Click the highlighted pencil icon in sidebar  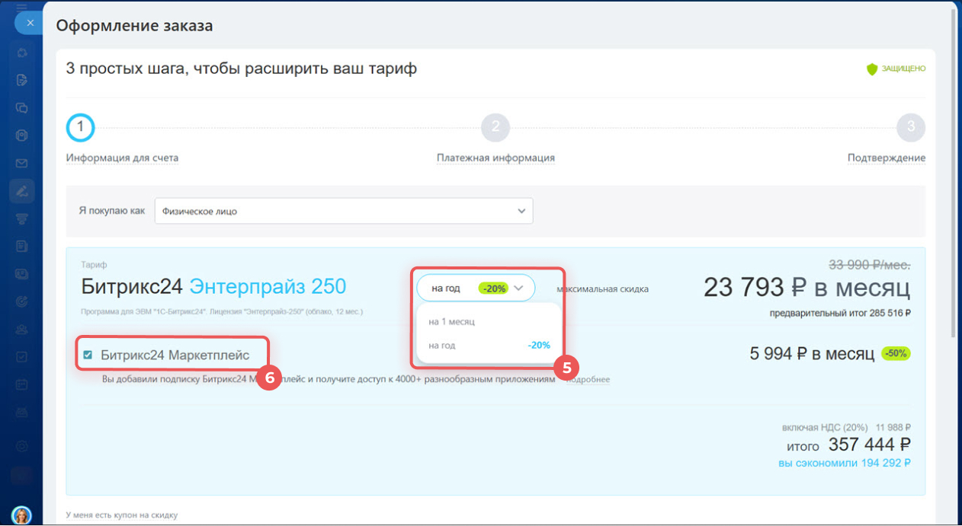[22, 191]
